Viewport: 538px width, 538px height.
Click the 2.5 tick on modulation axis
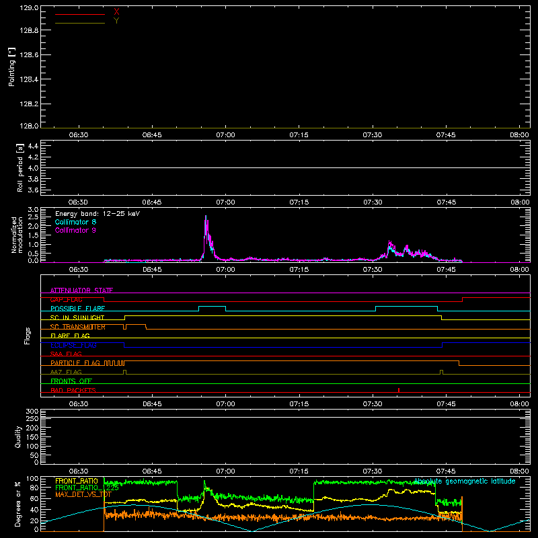coord(33,217)
